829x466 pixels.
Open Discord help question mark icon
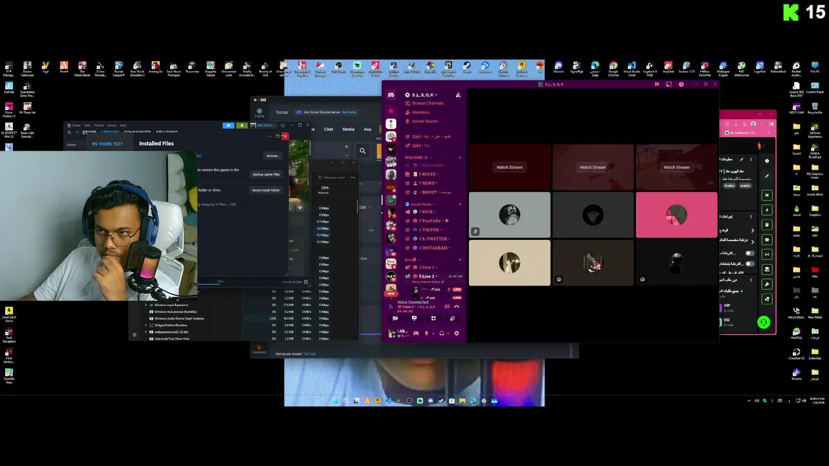[681, 84]
